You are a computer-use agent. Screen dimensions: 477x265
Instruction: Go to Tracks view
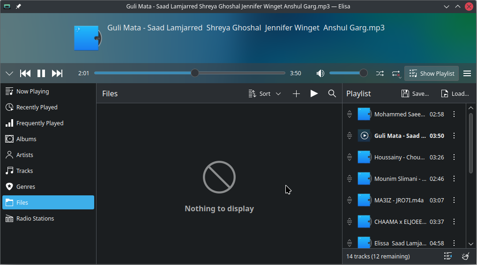click(48, 171)
